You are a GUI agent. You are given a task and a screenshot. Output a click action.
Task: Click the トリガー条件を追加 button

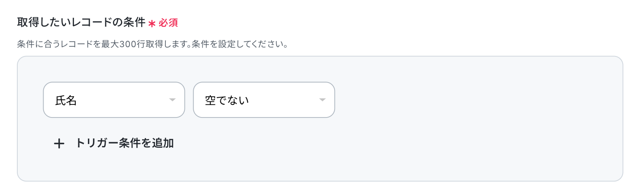point(124,143)
